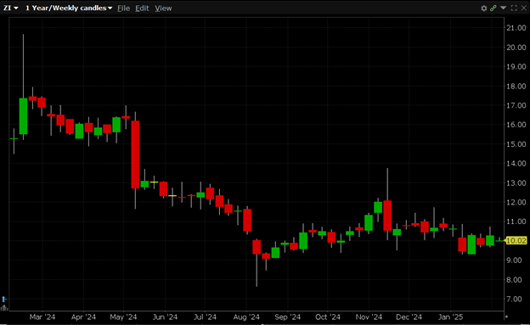Viewport: 530px width, 325px height.
Task: Click the May '24 date axis label
Action: point(123,317)
